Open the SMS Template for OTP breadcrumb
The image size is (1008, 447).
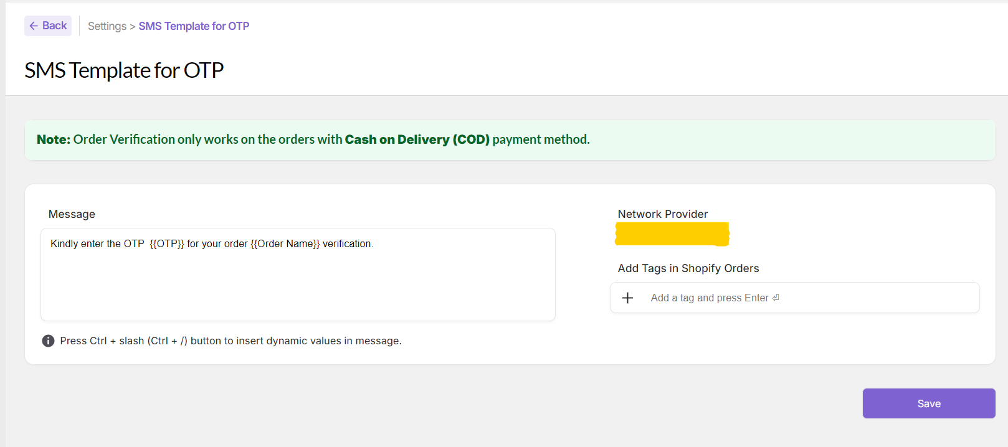click(194, 26)
